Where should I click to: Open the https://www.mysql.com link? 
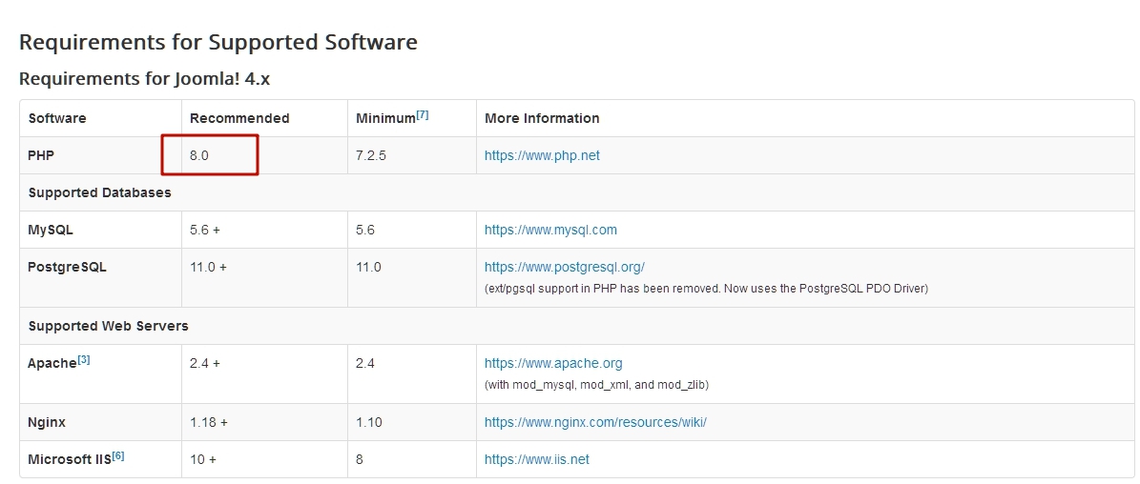(550, 230)
